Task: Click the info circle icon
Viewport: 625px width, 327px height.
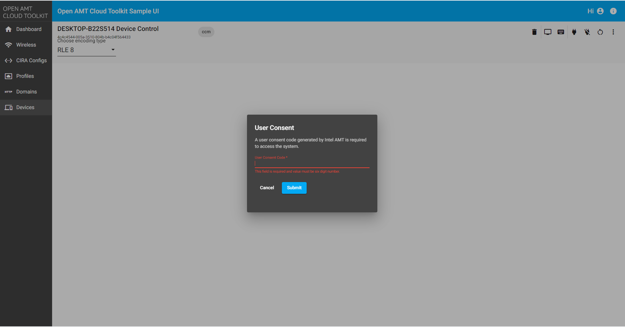Action: coord(613,11)
